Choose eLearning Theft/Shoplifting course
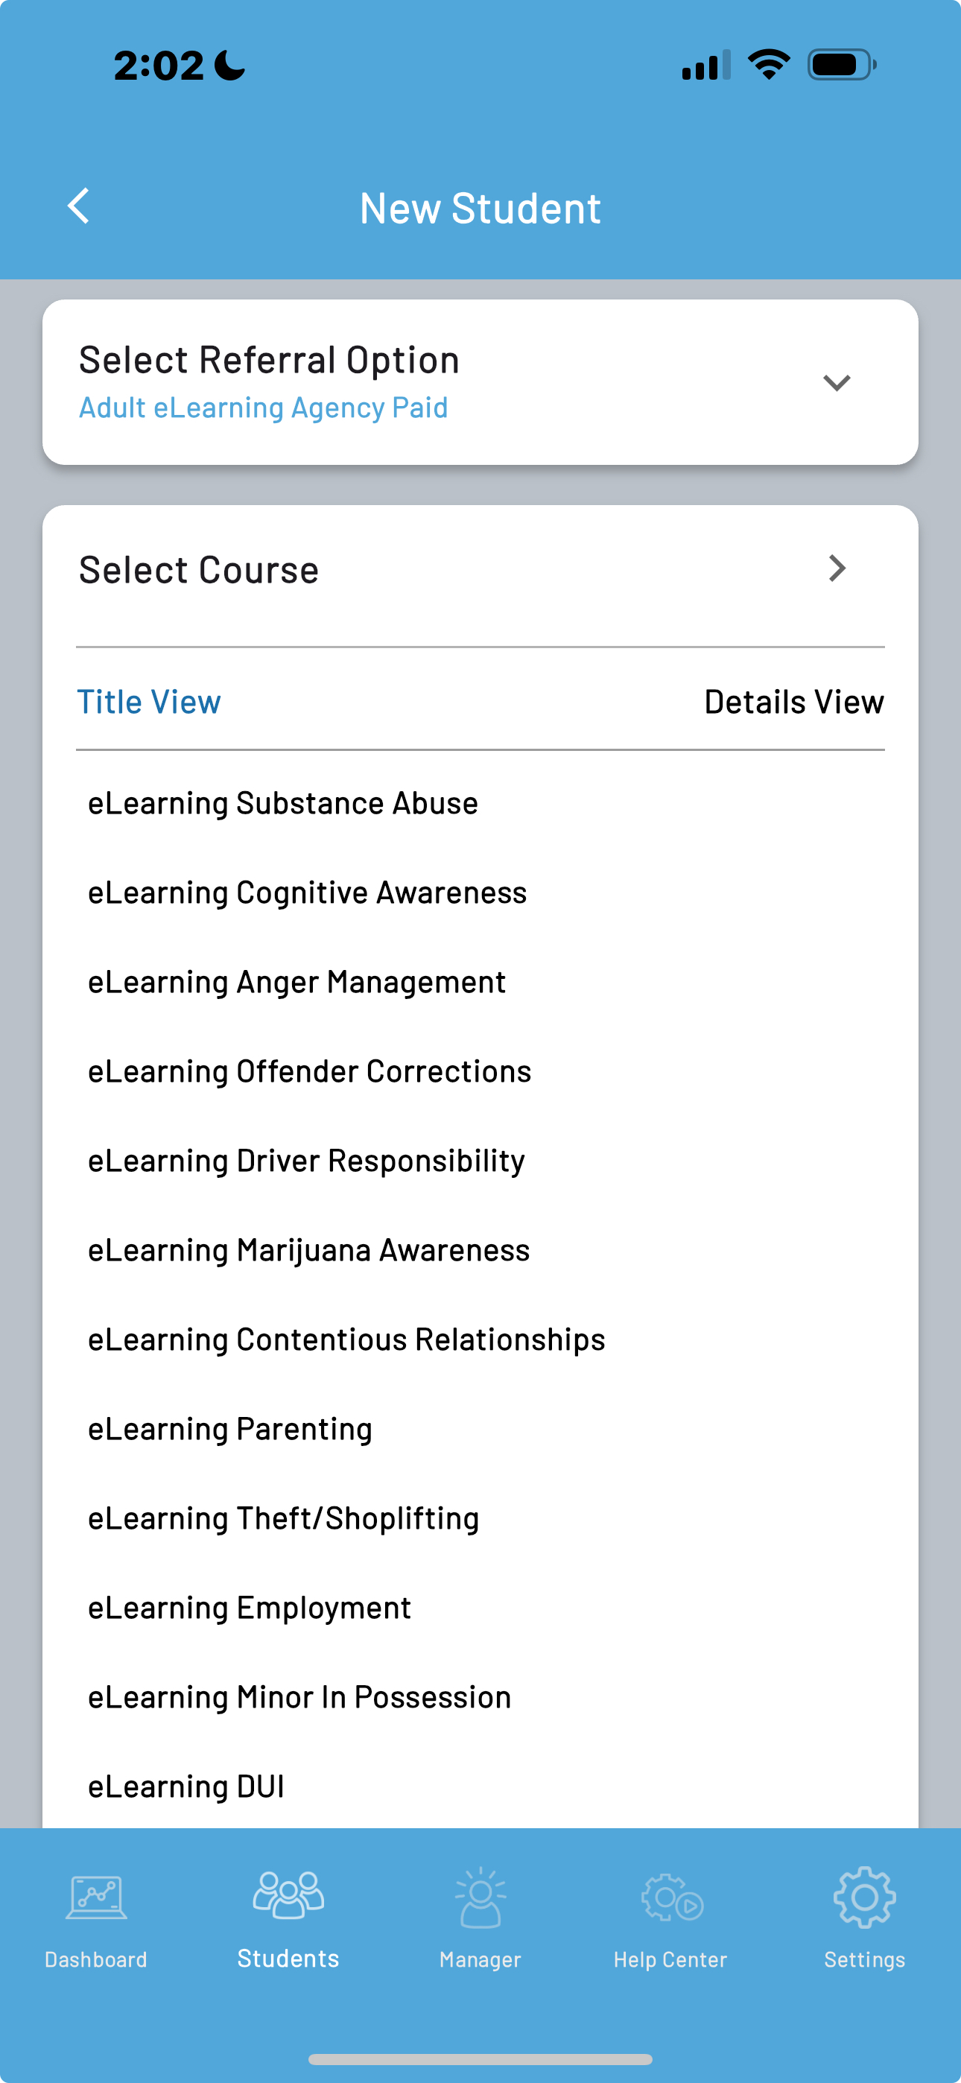Screen dimensions: 961x2083 click(x=284, y=1518)
